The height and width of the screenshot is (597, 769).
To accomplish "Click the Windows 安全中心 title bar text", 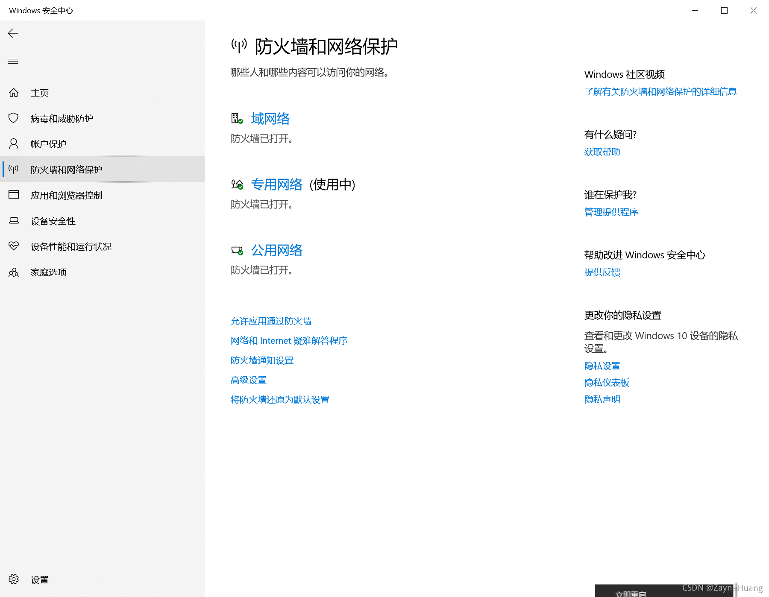I will pos(41,10).
